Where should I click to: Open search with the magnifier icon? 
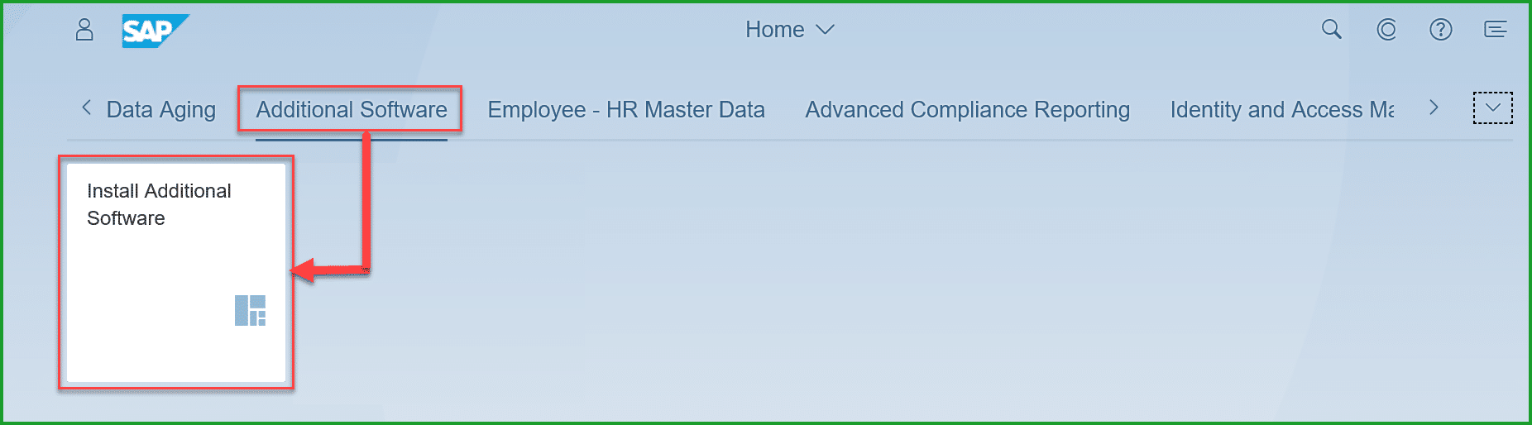(x=1331, y=30)
